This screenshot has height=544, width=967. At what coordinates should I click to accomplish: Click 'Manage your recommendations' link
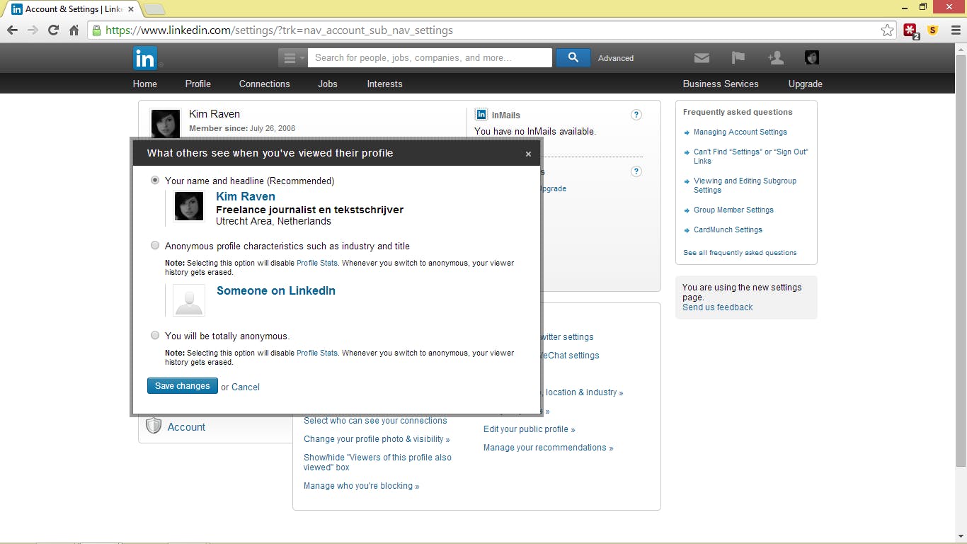point(549,448)
